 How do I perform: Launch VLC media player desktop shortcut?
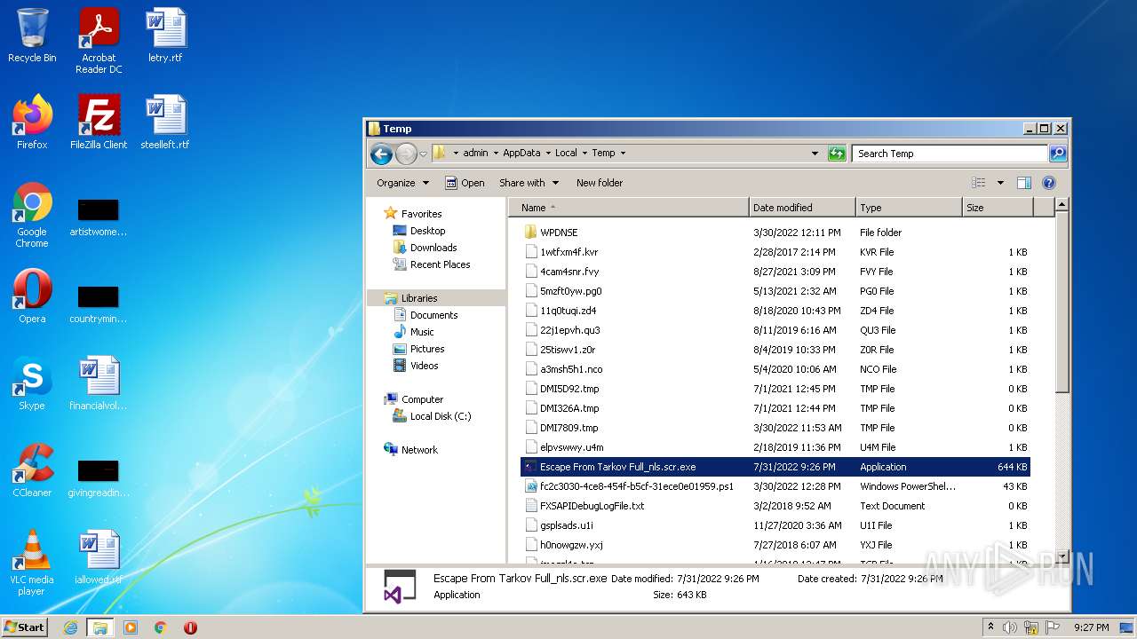point(32,563)
